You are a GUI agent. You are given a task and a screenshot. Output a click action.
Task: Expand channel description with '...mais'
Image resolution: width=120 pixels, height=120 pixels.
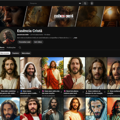[x=75, y=38]
